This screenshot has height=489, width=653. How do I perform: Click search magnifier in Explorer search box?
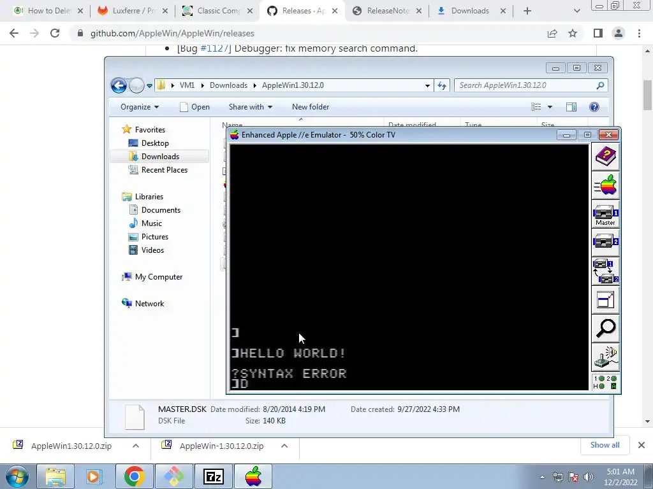coord(600,85)
